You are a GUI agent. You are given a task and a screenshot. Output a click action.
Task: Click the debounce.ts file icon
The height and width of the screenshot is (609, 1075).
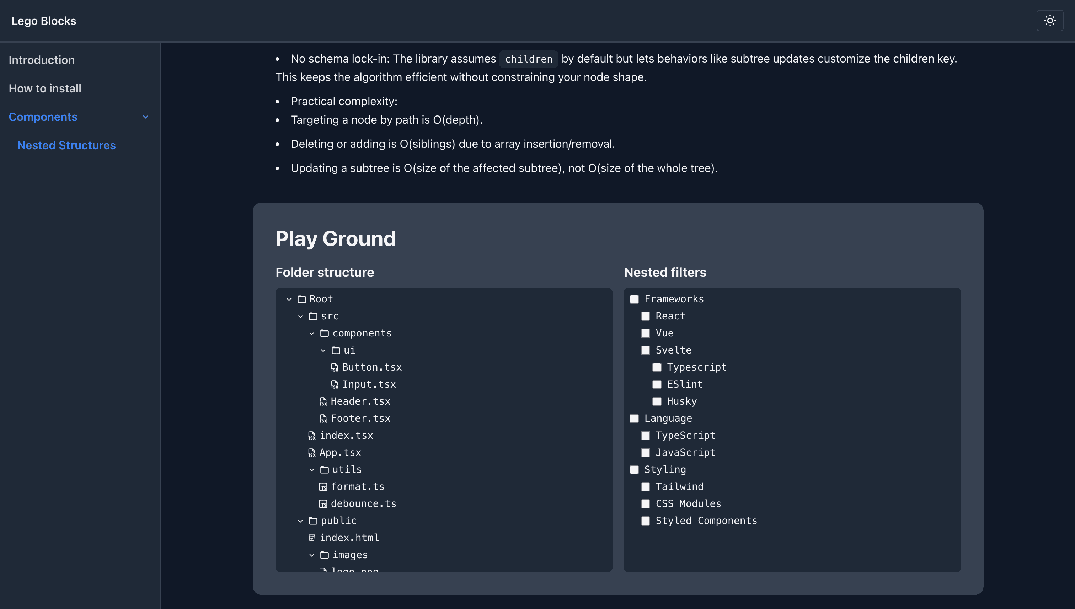[x=323, y=504]
